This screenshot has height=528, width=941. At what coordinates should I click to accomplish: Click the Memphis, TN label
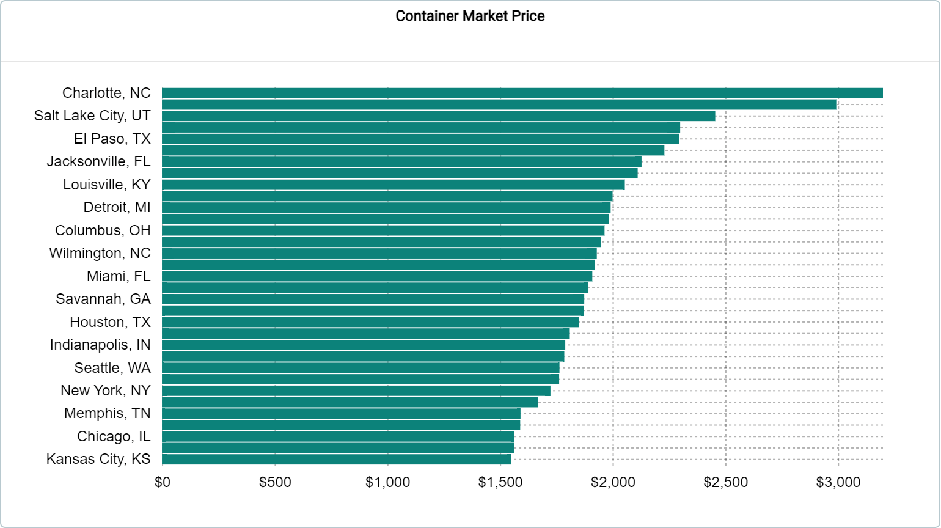point(108,413)
